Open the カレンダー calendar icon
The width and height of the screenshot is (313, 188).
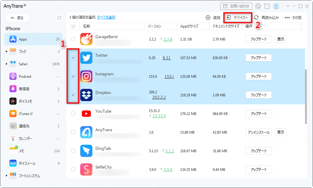point(13,138)
